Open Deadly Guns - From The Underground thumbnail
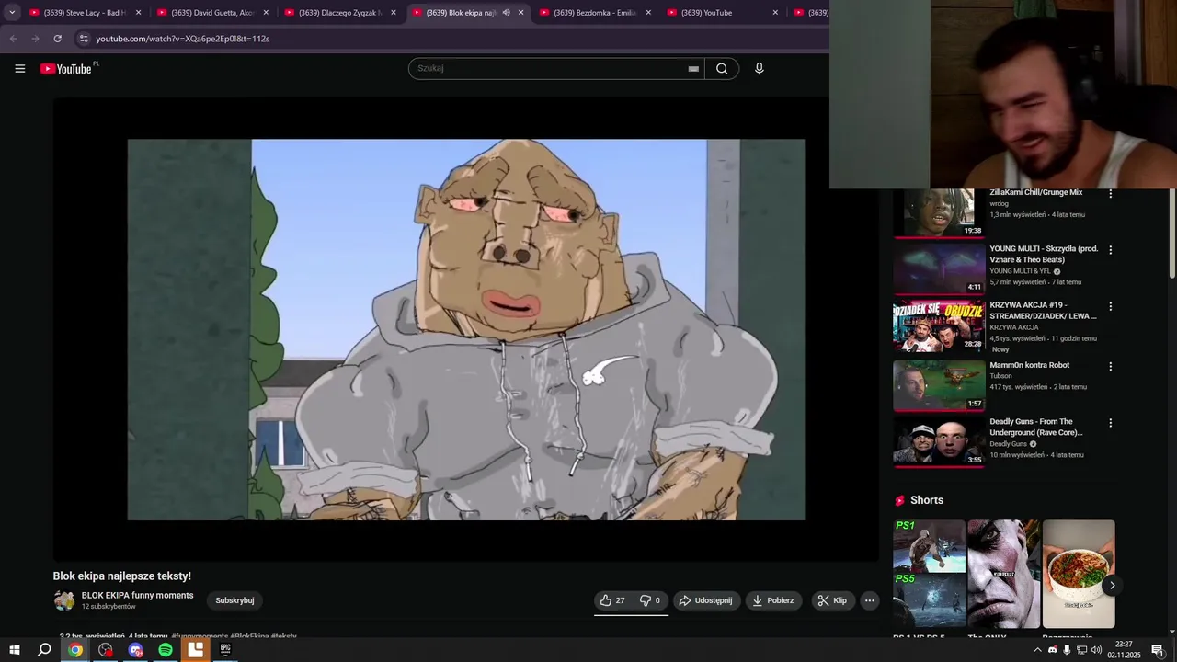Image resolution: width=1177 pixels, height=662 pixels. tap(939, 442)
